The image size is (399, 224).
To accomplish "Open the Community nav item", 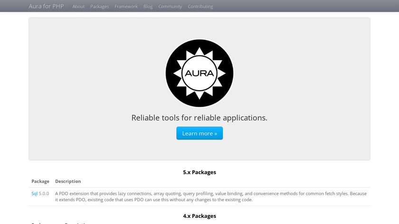I will click(170, 7).
